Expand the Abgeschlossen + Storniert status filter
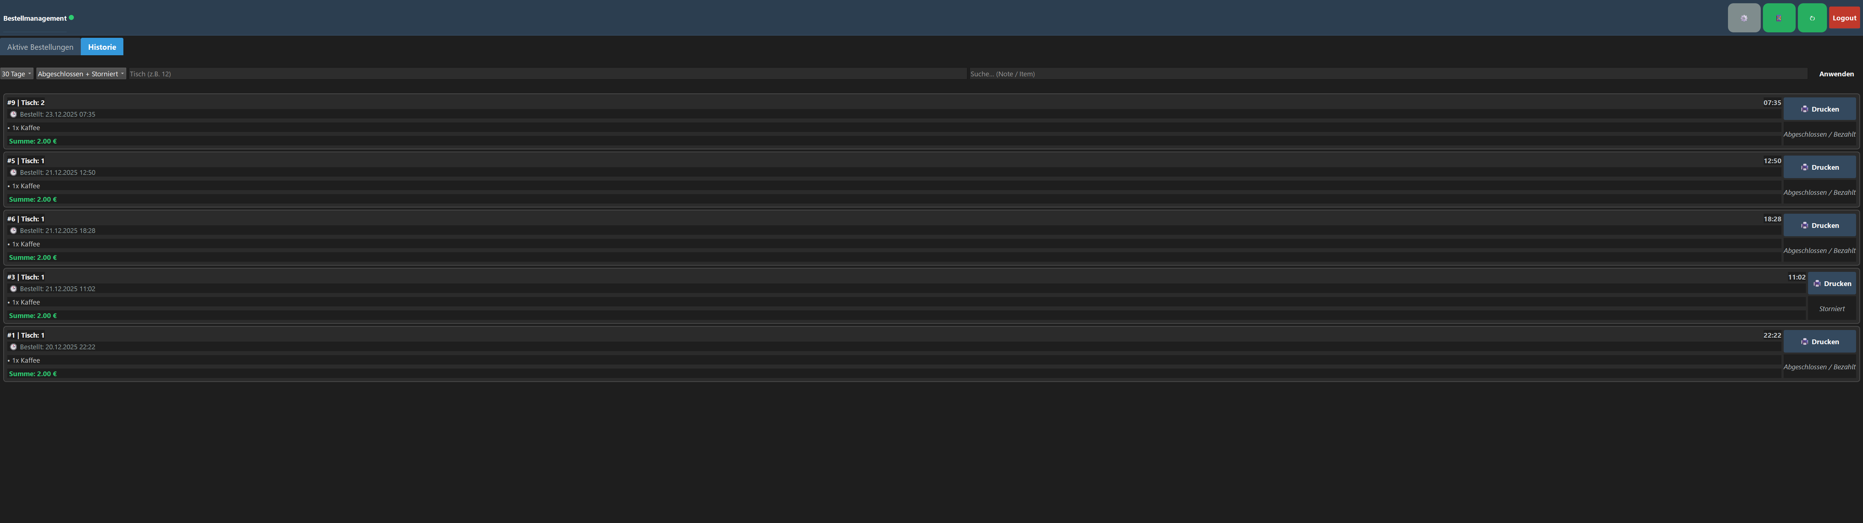 click(x=80, y=74)
